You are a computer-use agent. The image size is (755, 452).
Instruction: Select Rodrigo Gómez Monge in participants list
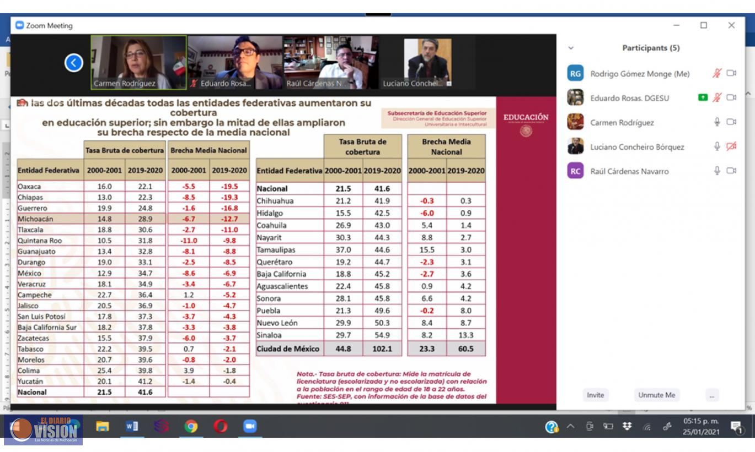coord(640,74)
